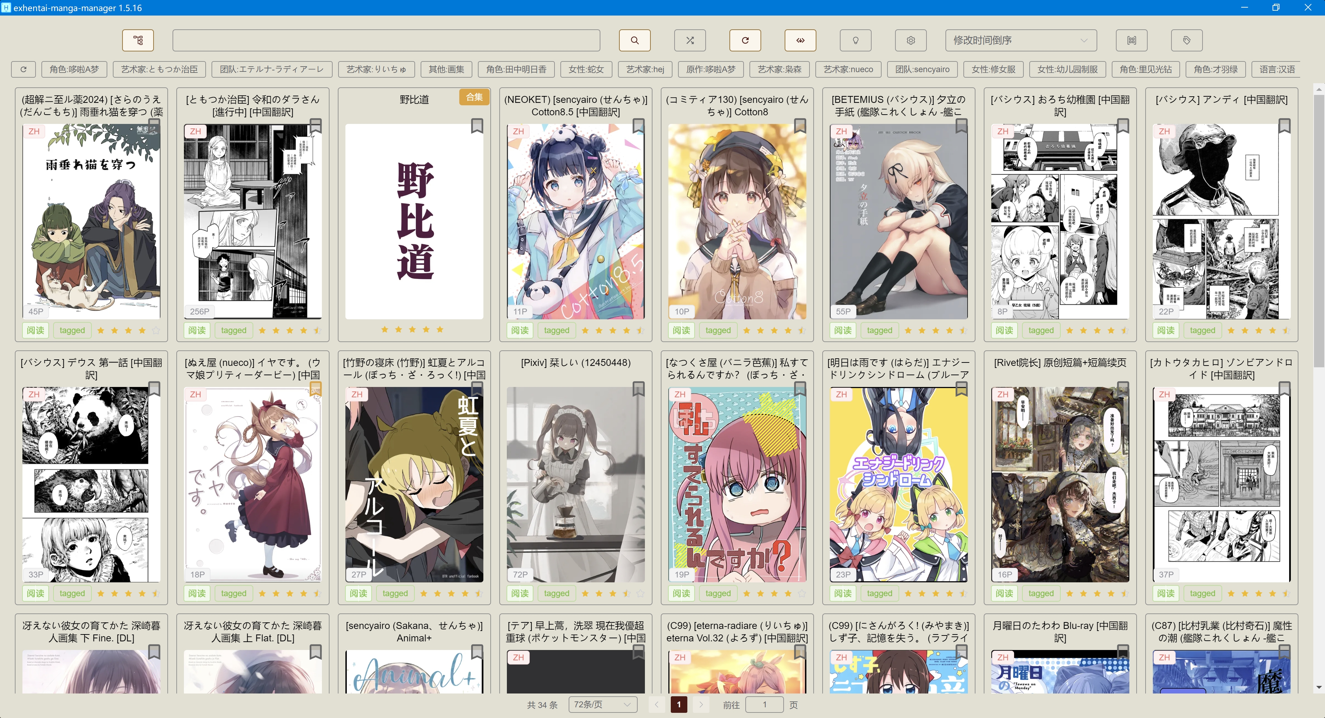
Task: Toggle 'tagged' state on 夕立の手紙 gallery
Action: click(880, 330)
